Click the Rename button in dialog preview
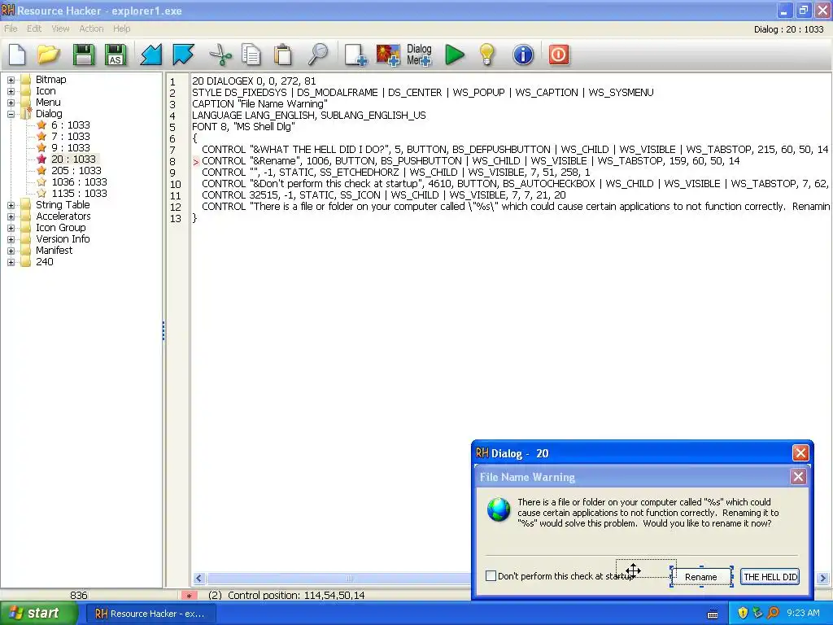833x625 pixels. point(701,577)
